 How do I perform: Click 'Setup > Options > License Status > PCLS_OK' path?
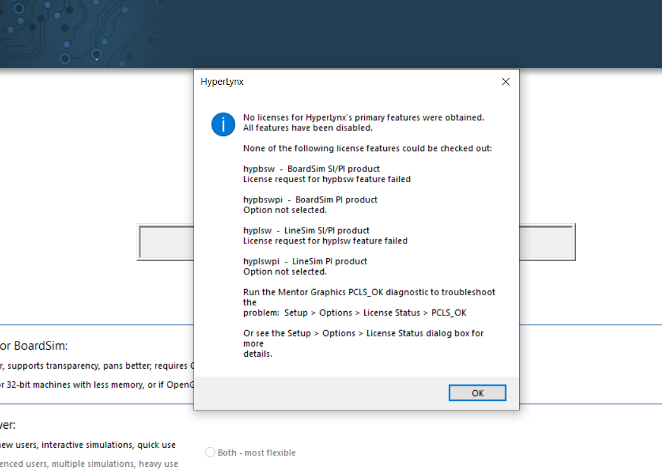click(x=375, y=313)
